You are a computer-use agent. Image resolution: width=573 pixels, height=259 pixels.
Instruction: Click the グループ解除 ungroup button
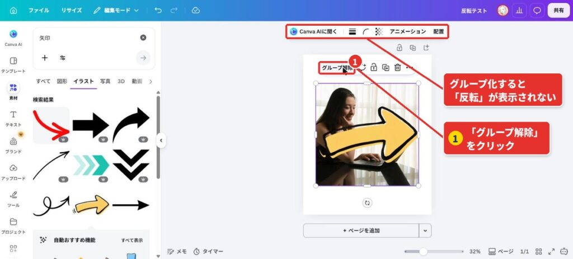click(336, 68)
